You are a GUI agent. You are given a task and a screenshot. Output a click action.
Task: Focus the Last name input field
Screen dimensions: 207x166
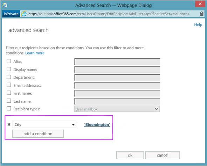[117, 101]
